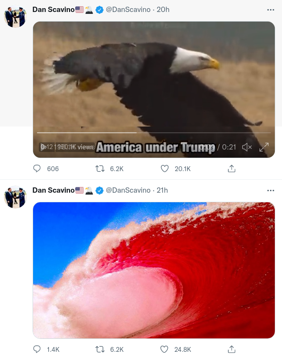Viewport: 282px width, 359px height.
Task: Share the red wave tweet
Action: [232, 349]
